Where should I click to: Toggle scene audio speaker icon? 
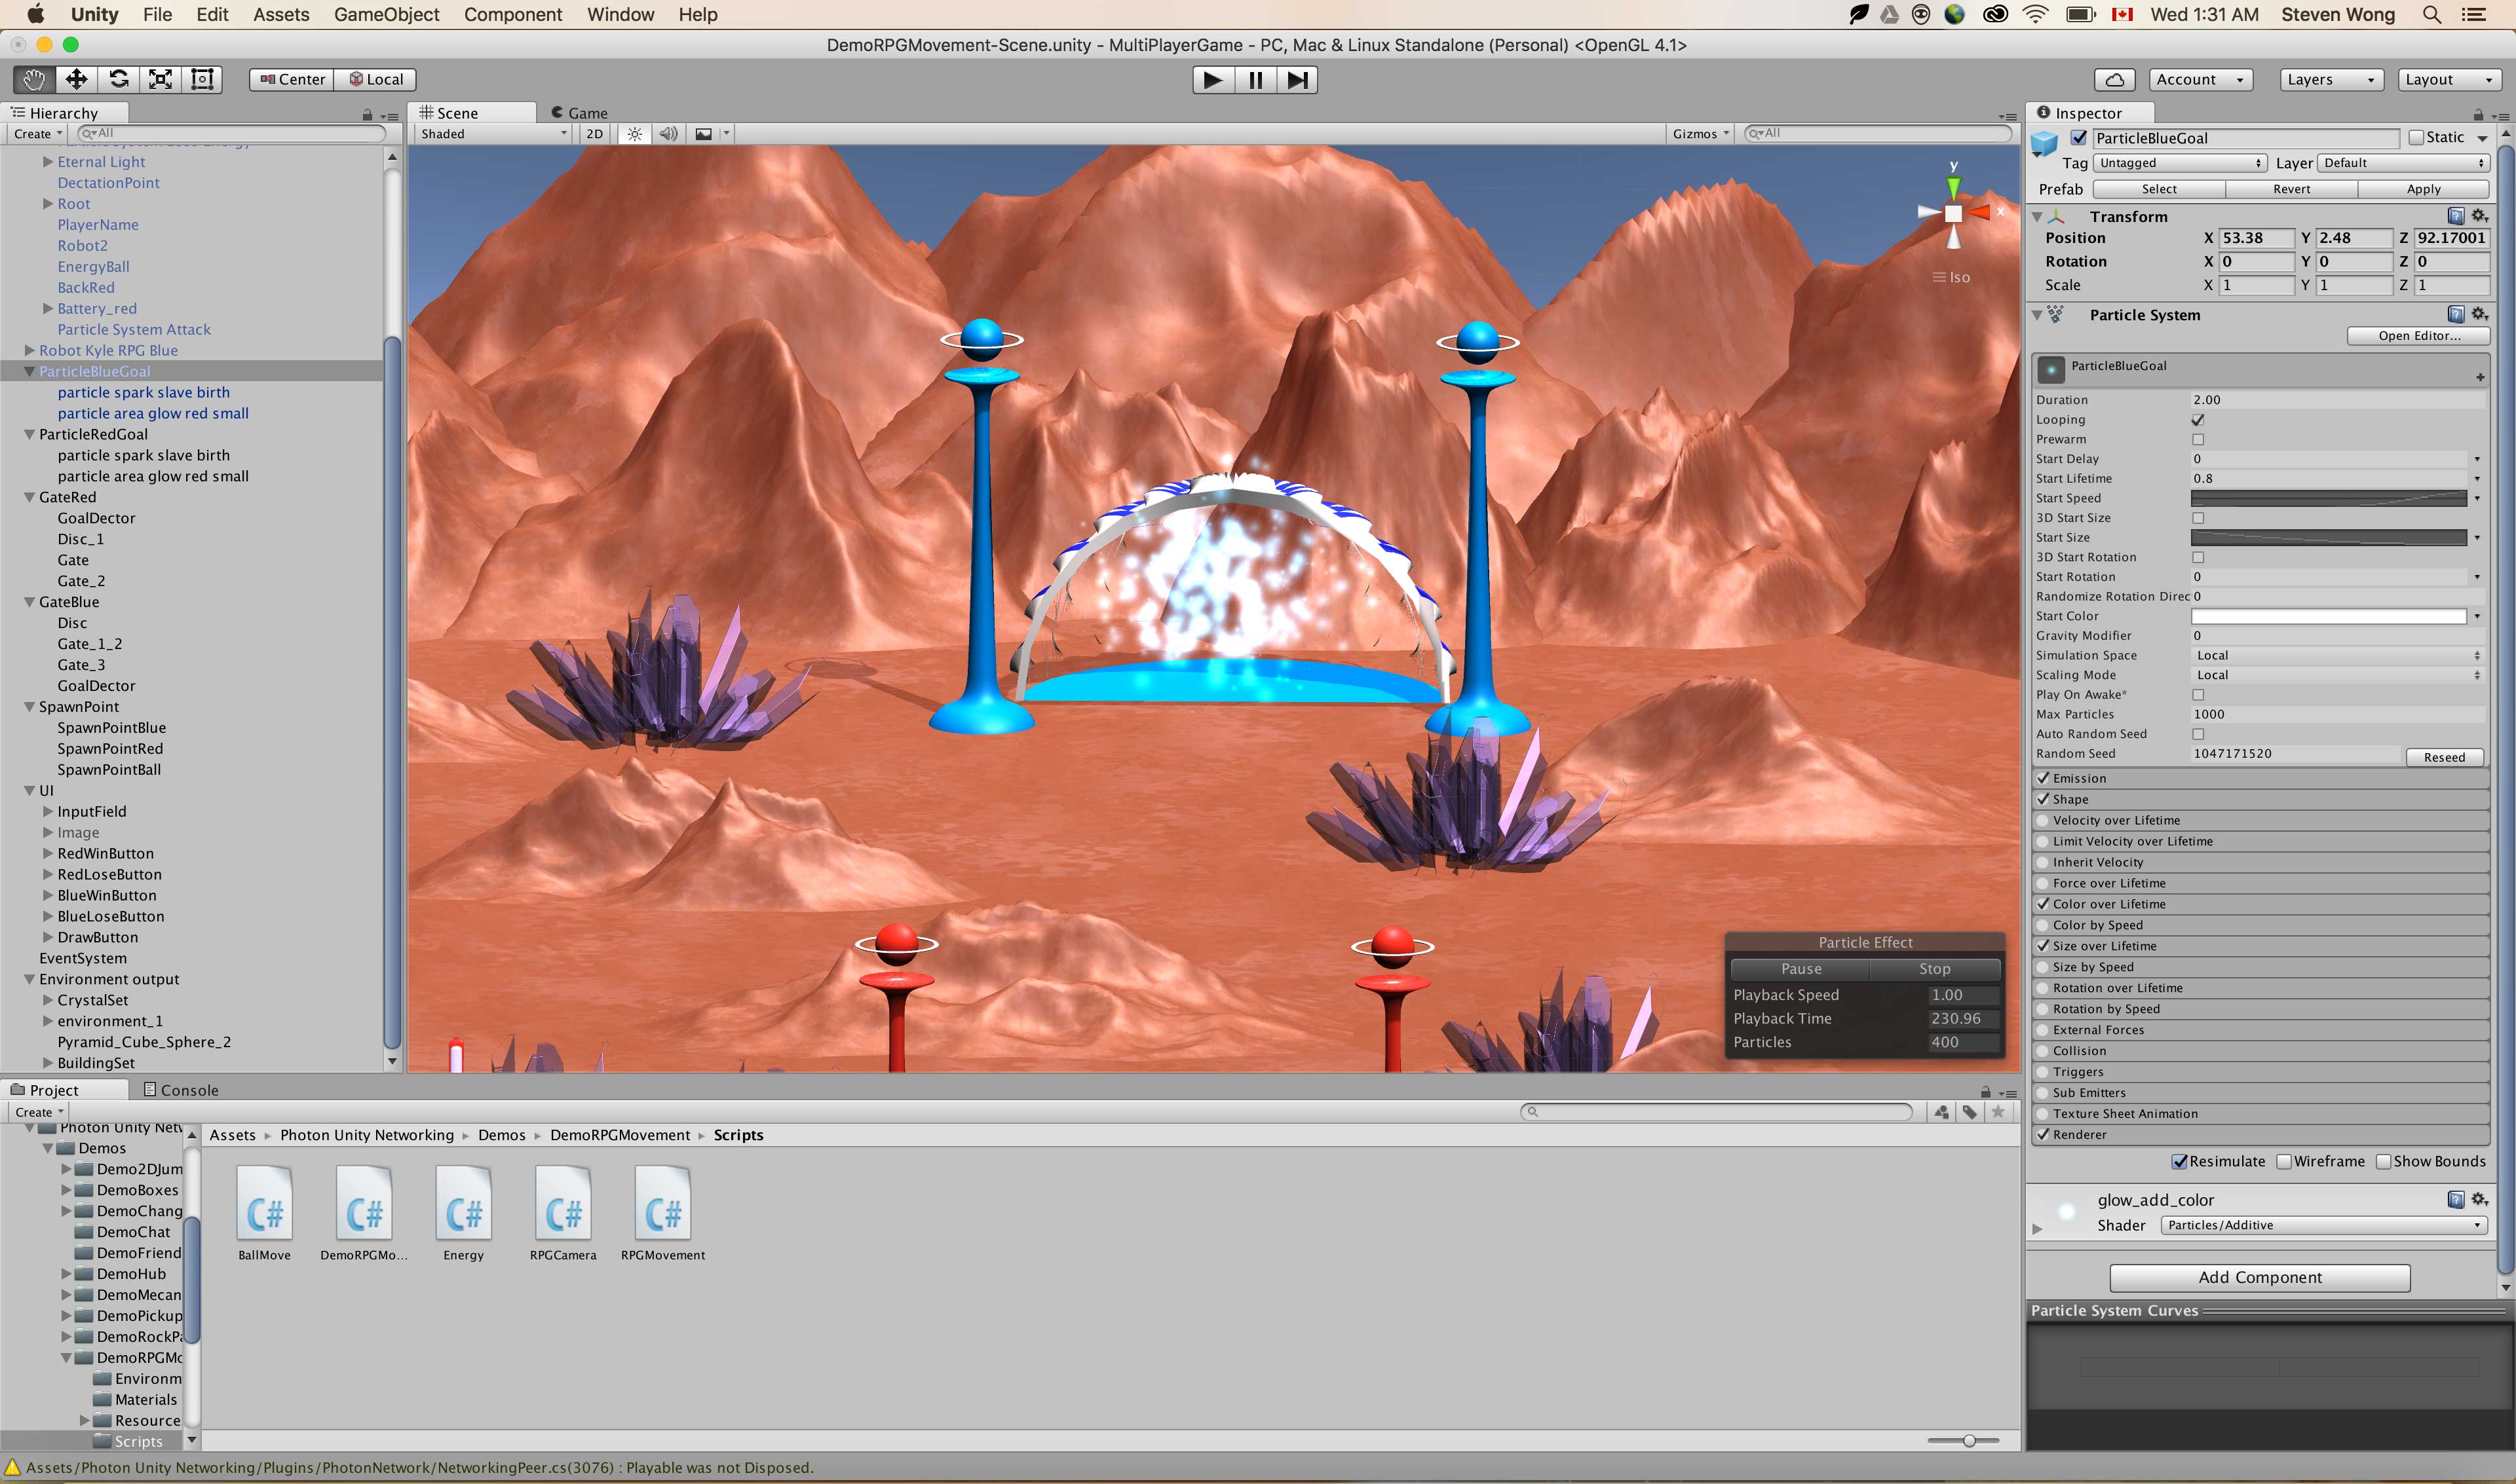click(668, 134)
